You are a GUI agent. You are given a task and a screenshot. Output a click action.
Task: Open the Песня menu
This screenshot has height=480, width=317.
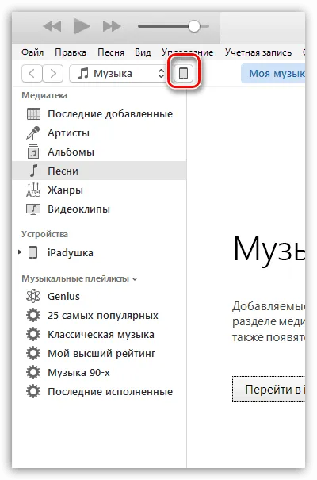tap(111, 52)
